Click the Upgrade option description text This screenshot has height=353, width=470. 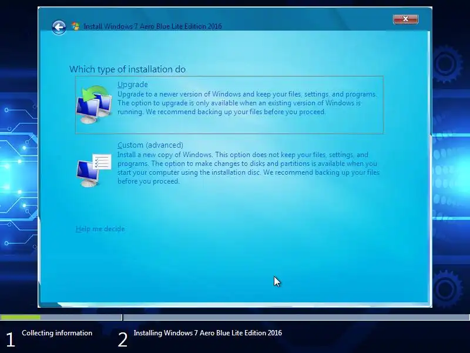click(x=247, y=103)
